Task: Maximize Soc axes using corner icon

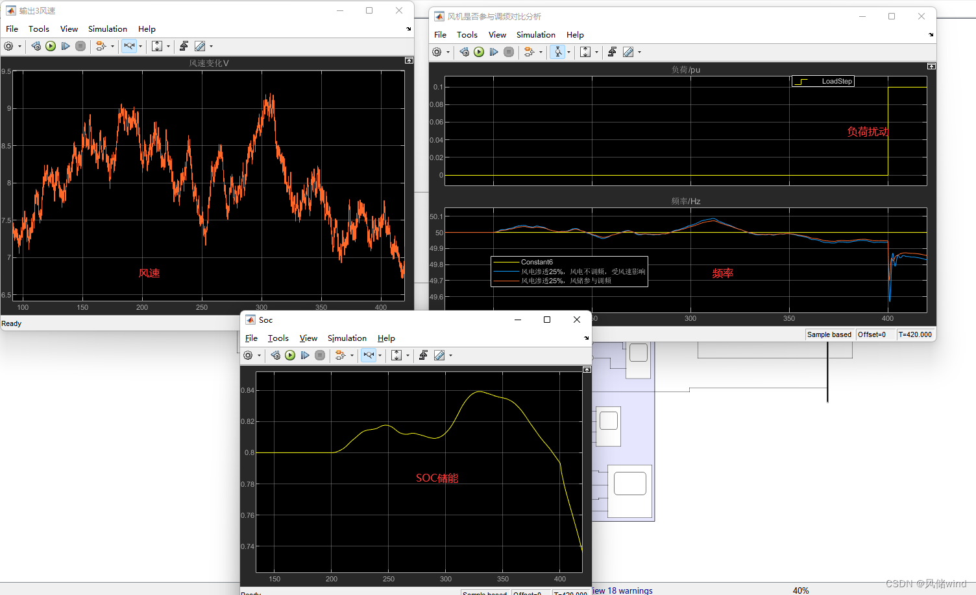Action: 587,369
